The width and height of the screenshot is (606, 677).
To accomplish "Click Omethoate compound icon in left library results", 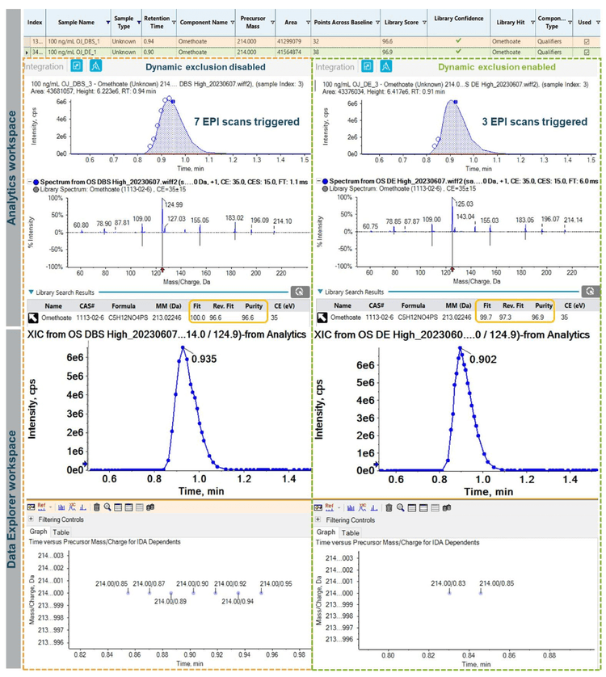I will (x=34, y=318).
